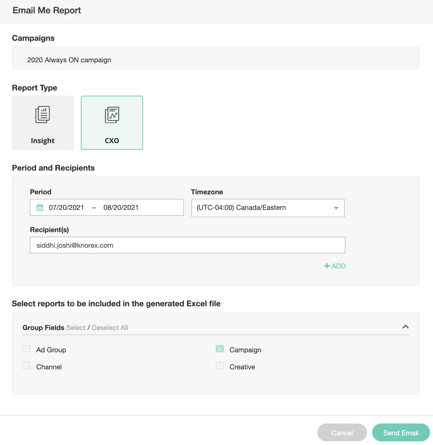This screenshot has height=445, width=433.
Task: Click the CXO report chart icon
Action: tap(112, 115)
